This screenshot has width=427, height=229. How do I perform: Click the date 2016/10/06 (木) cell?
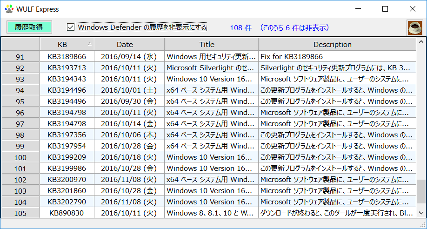129,135
